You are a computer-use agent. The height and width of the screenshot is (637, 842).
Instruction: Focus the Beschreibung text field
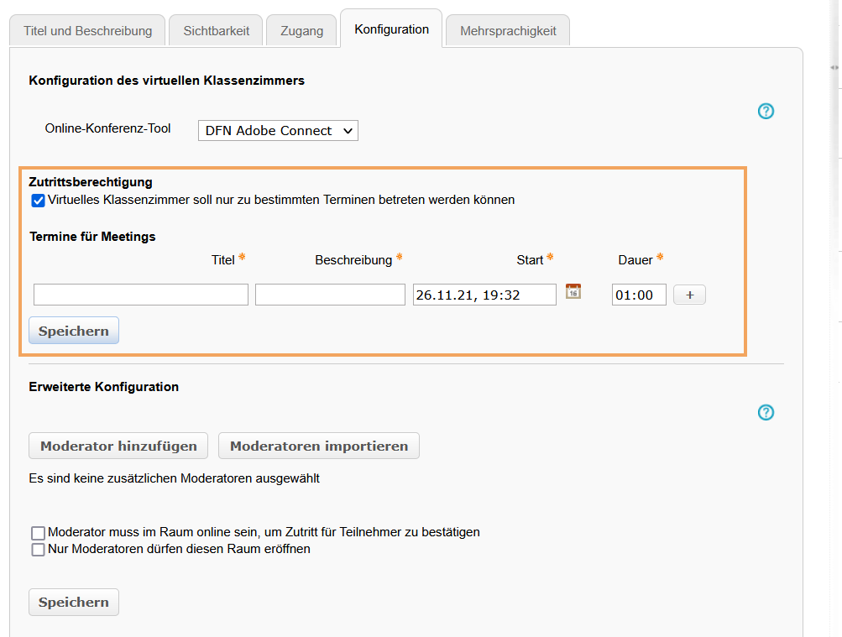[329, 294]
